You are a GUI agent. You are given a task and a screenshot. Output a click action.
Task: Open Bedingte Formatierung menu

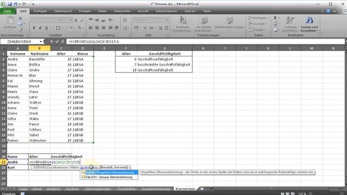[x=182, y=24]
